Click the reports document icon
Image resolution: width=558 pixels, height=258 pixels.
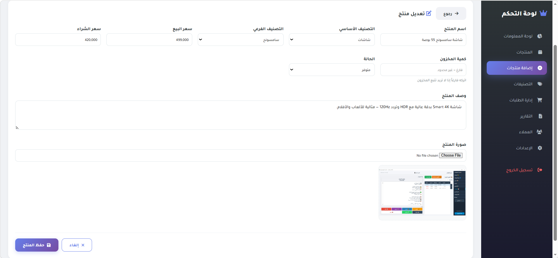(540, 116)
